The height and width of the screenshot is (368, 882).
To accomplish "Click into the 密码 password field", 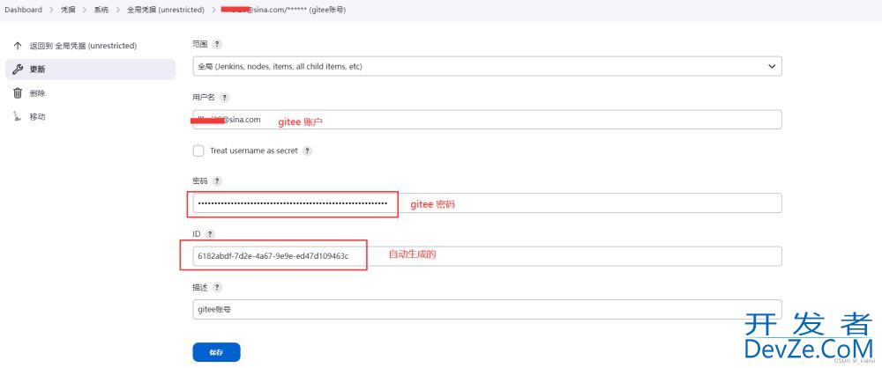I will (x=487, y=203).
